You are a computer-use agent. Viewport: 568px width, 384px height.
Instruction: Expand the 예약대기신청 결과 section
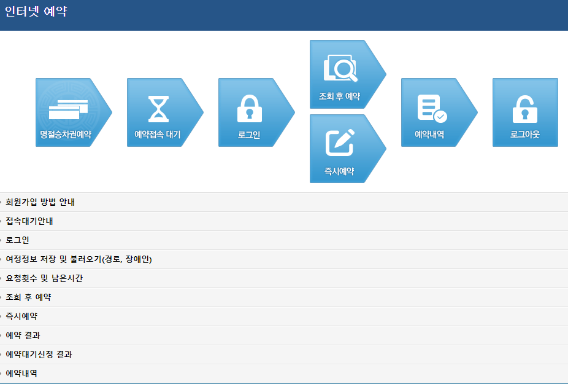click(284, 355)
